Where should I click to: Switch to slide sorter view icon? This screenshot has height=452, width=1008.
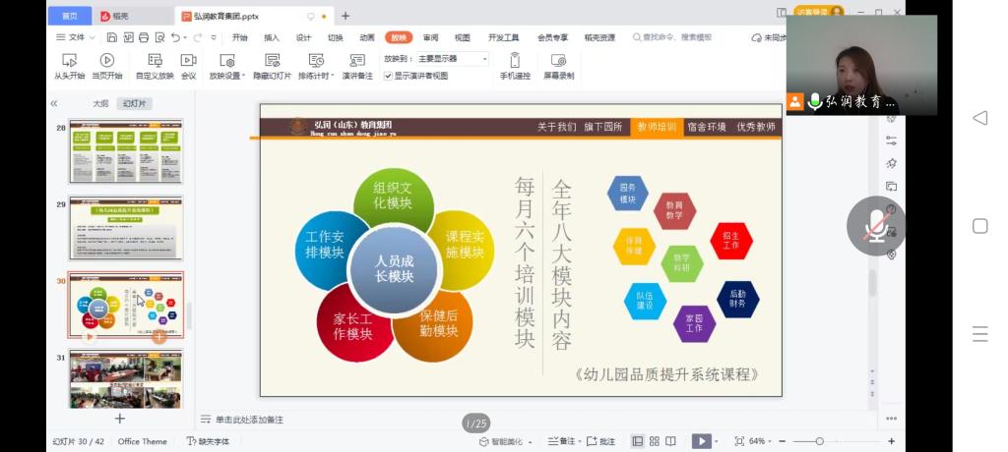tap(655, 441)
